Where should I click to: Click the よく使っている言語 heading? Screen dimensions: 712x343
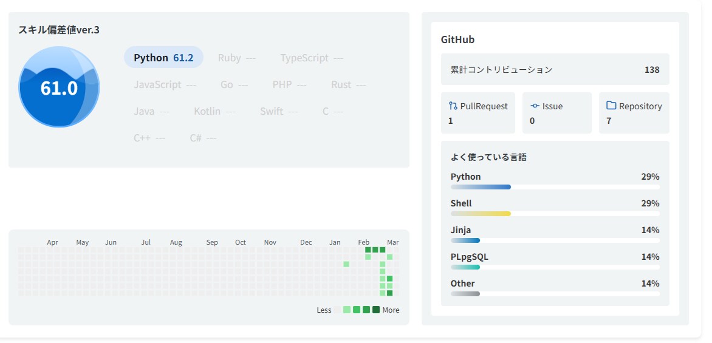click(x=488, y=157)
